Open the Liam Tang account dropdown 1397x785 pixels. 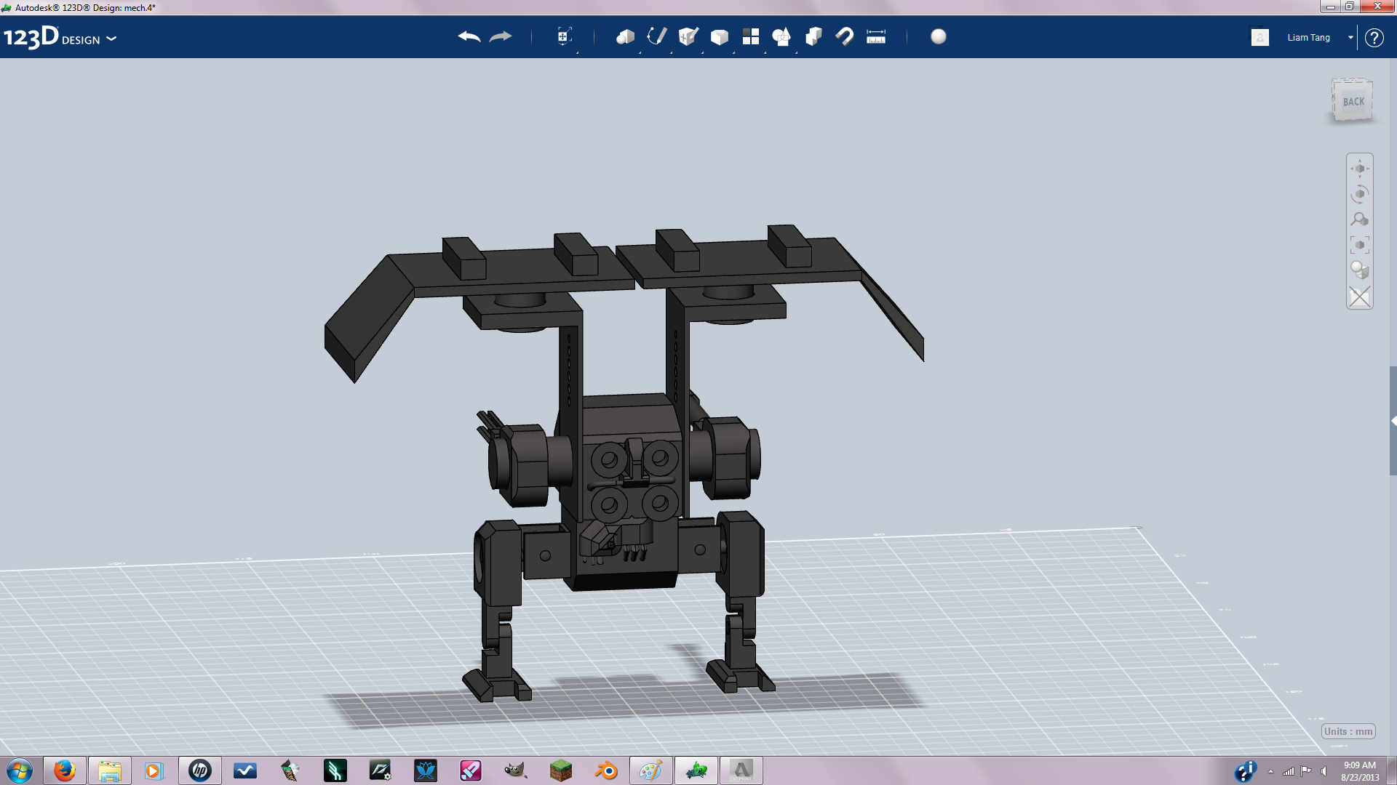pyautogui.click(x=1350, y=37)
